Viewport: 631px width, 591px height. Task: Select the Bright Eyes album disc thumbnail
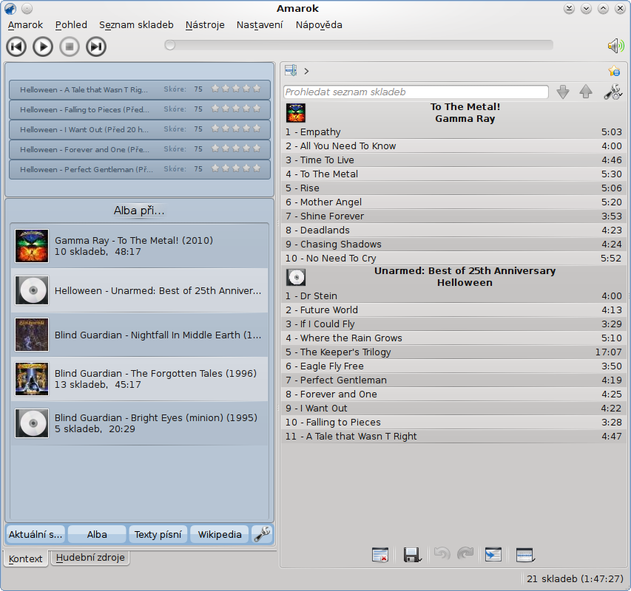click(32, 423)
